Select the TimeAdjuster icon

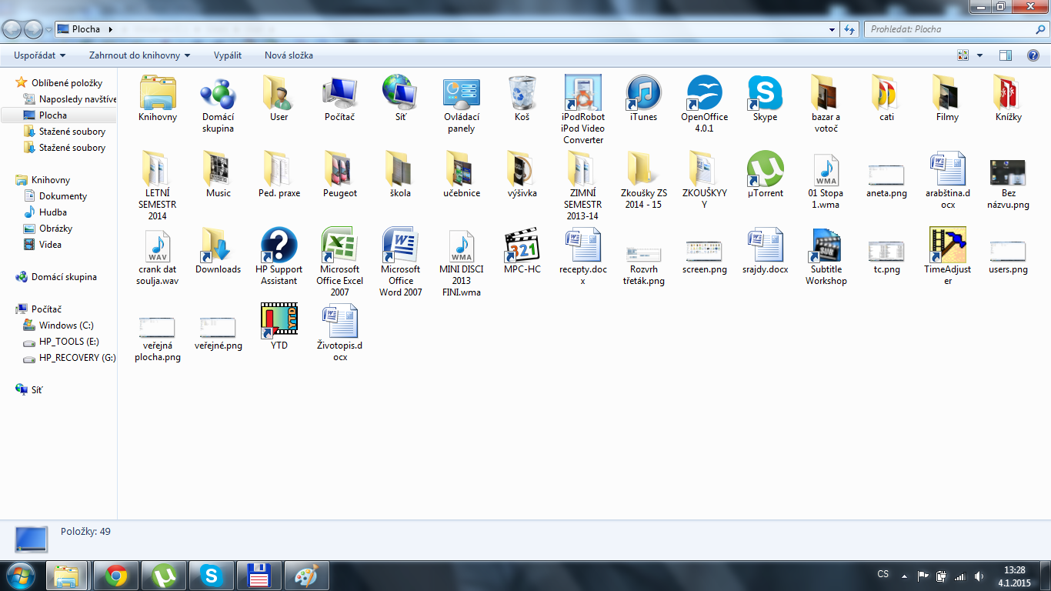click(948, 245)
